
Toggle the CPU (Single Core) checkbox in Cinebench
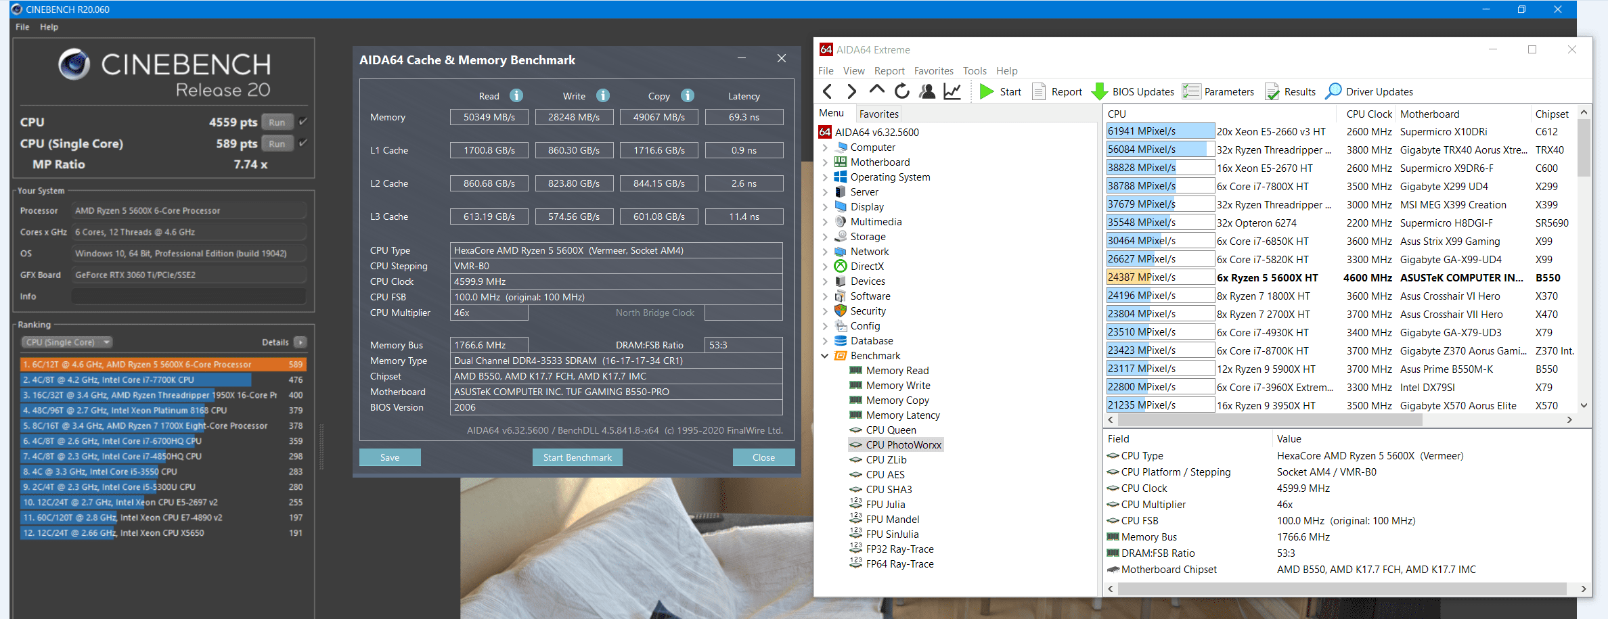303,143
